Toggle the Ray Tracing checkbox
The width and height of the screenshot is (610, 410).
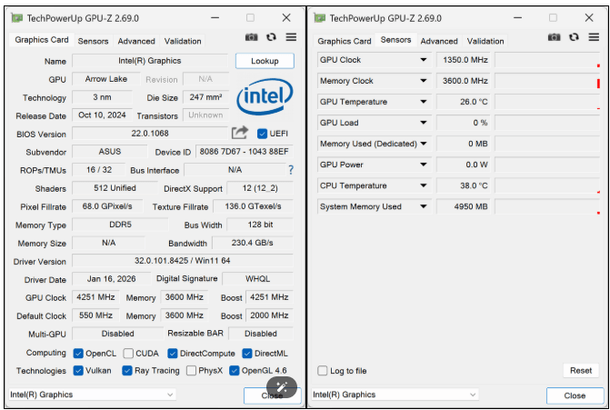(127, 370)
